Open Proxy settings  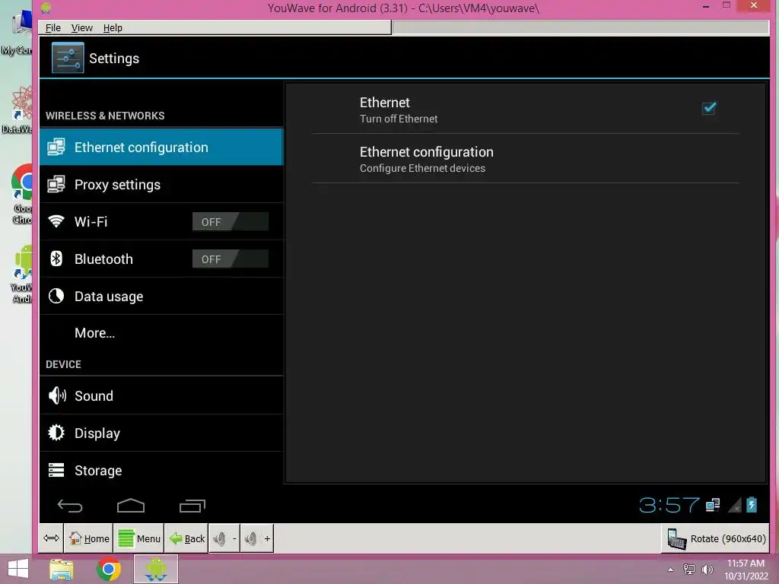tap(161, 184)
